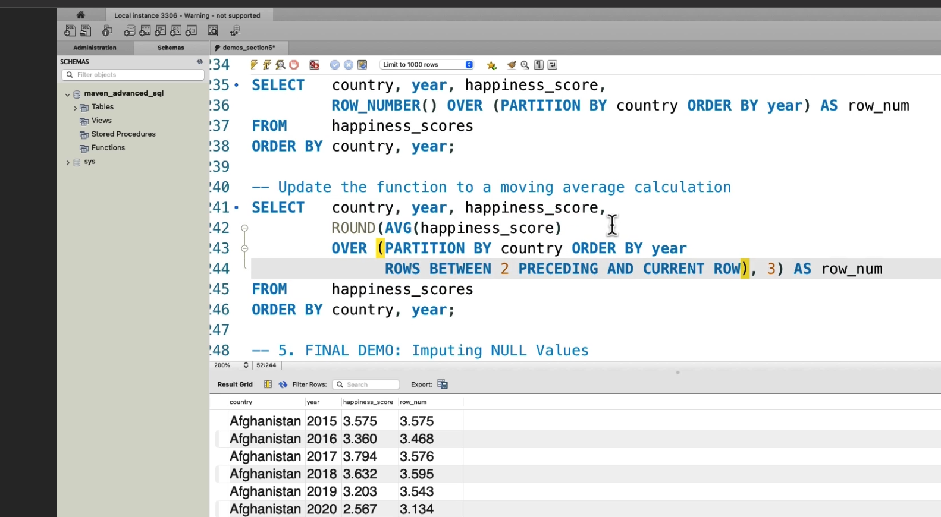Viewport: 941px width, 517px height.
Task: Click the Filter Rows search field
Action: (x=366, y=384)
